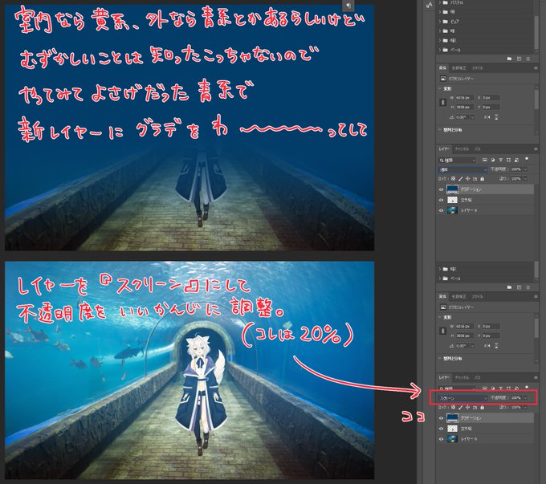Lock position icon in upper Layers panel
The image size is (546, 484).
[x=467, y=179]
